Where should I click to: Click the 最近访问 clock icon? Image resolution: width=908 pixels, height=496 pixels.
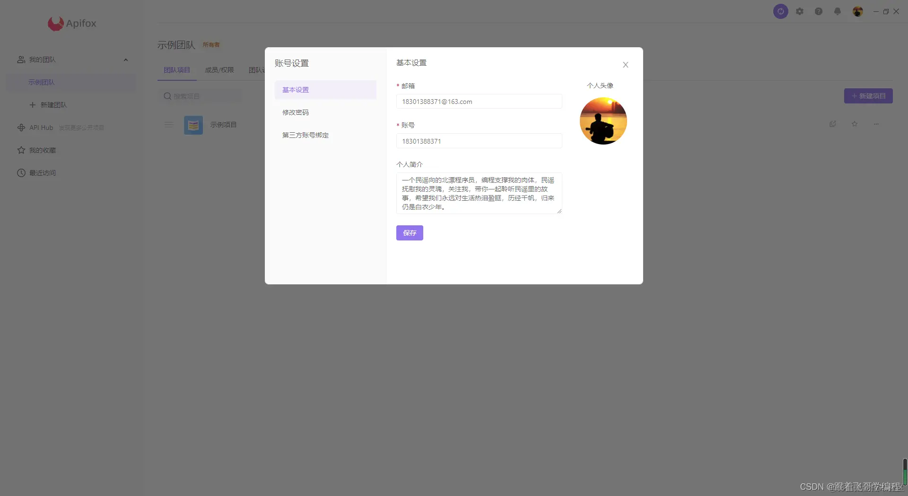tap(21, 173)
